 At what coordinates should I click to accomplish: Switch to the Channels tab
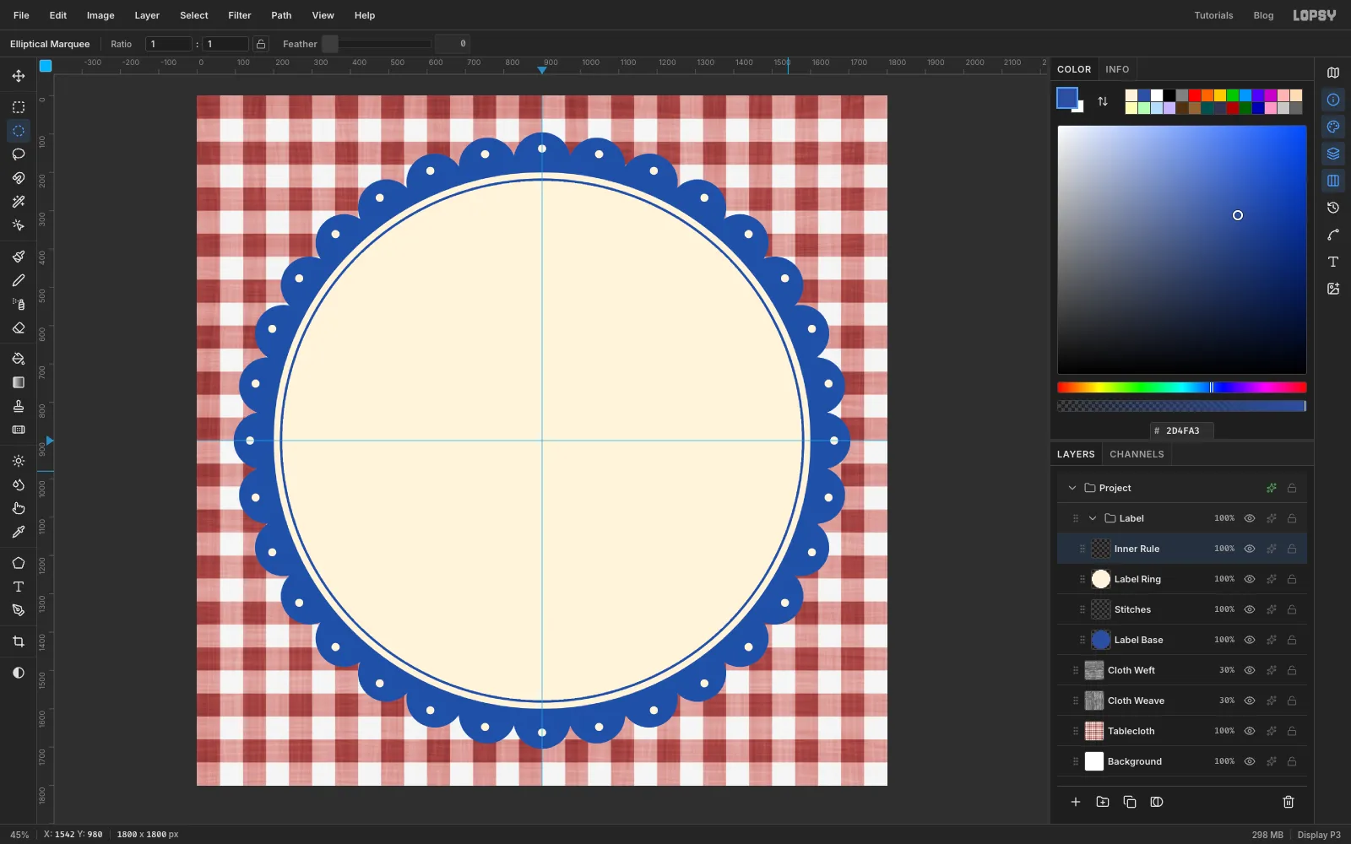[1137, 454]
